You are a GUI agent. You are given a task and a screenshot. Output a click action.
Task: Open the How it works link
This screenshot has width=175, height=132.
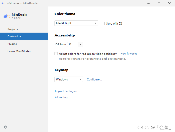(x=129, y=54)
